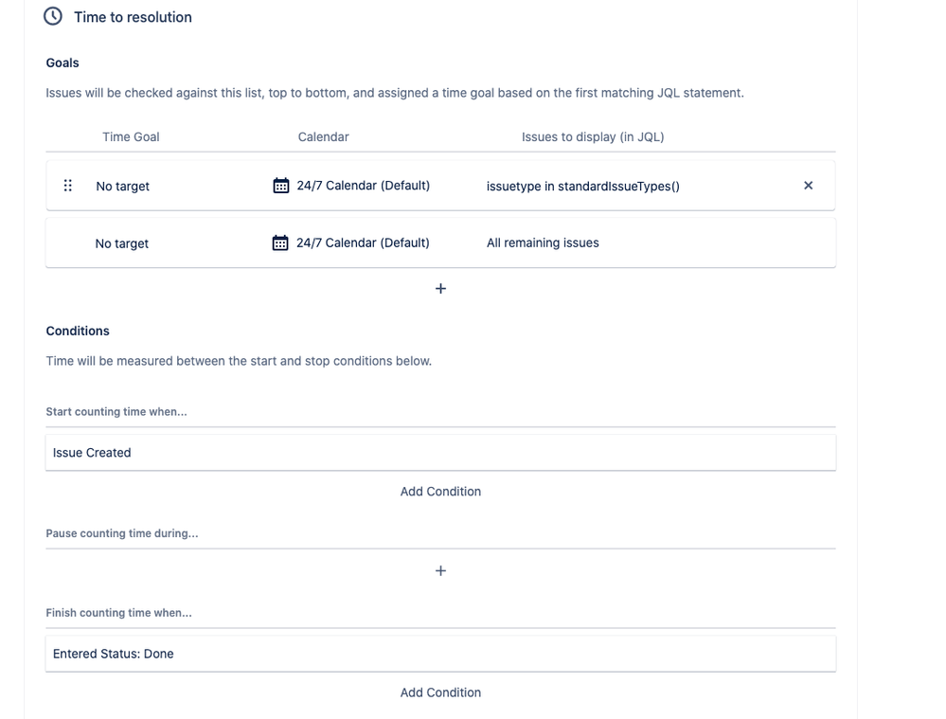
Task: Remove the standardIssueTypes goal with X icon
Action: coord(809,186)
